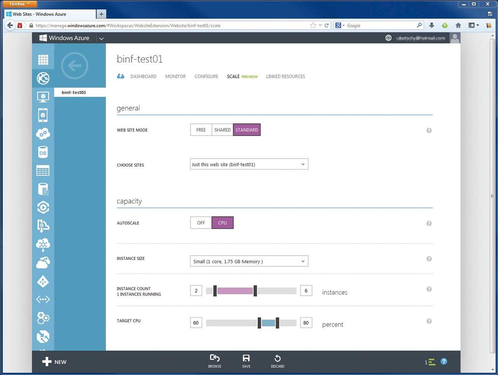The image size is (498, 375).
Task: Turn autoscale OFF
Action: coord(201,223)
